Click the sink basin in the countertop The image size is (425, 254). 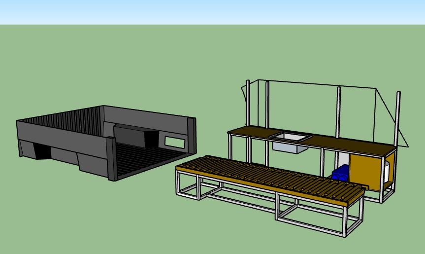(x=292, y=137)
